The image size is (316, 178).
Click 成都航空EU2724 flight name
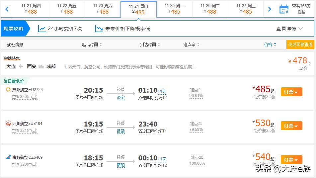coord(28,90)
